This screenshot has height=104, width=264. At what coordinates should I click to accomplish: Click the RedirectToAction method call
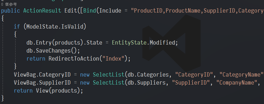(74, 59)
